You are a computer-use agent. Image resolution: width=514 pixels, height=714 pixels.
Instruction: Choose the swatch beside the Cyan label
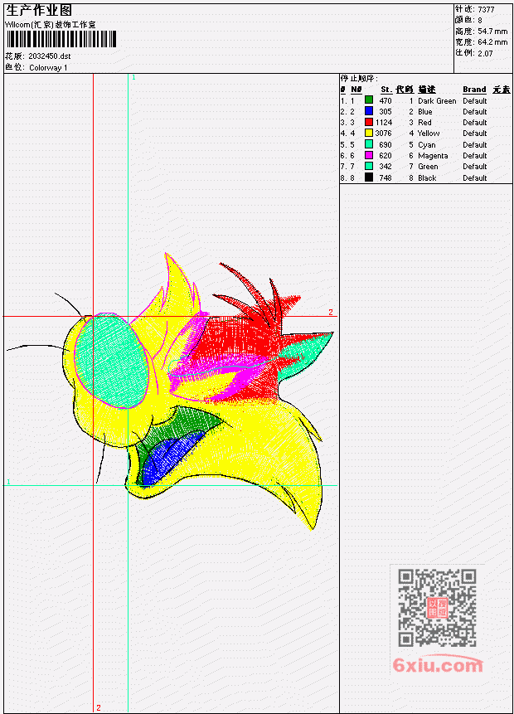(369, 144)
